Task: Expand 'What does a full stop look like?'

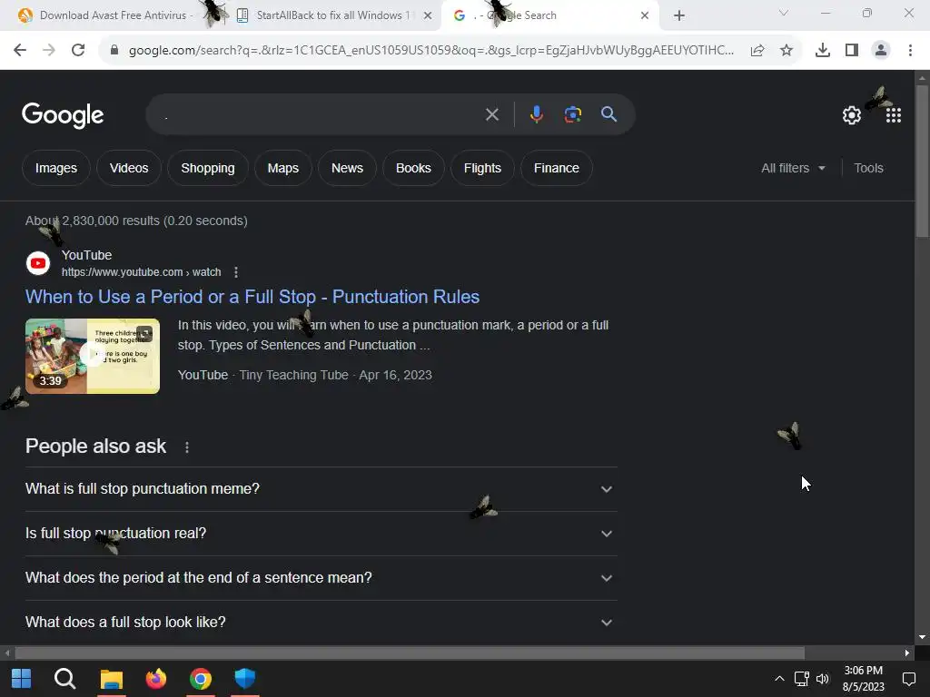Action: pyautogui.click(x=321, y=623)
